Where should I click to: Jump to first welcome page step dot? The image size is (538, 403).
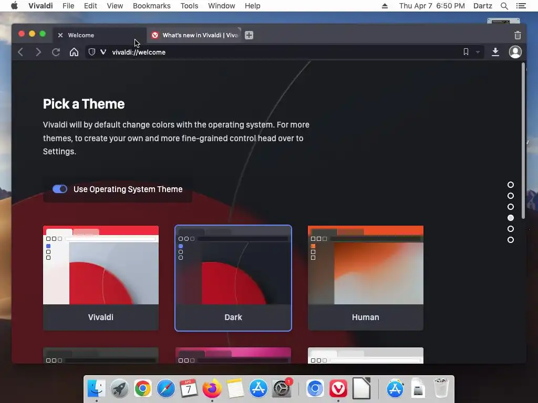click(x=511, y=185)
